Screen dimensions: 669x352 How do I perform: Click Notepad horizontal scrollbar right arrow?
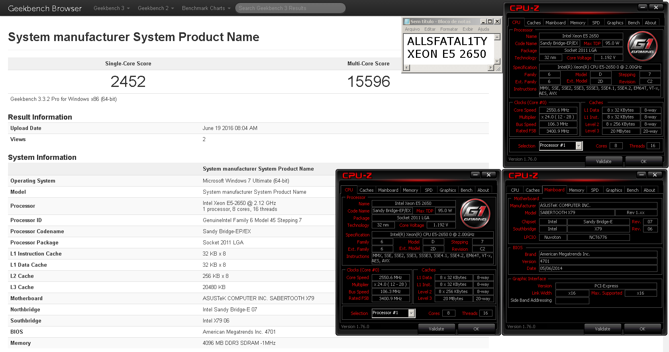(x=491, y=68)
